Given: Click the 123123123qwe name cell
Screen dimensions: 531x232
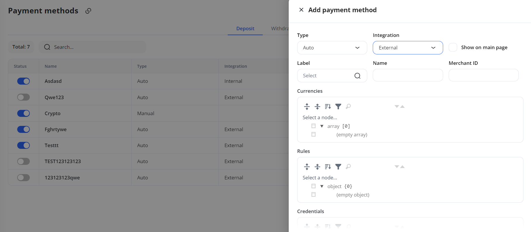Looking at the screenshot, I should 85,177.
